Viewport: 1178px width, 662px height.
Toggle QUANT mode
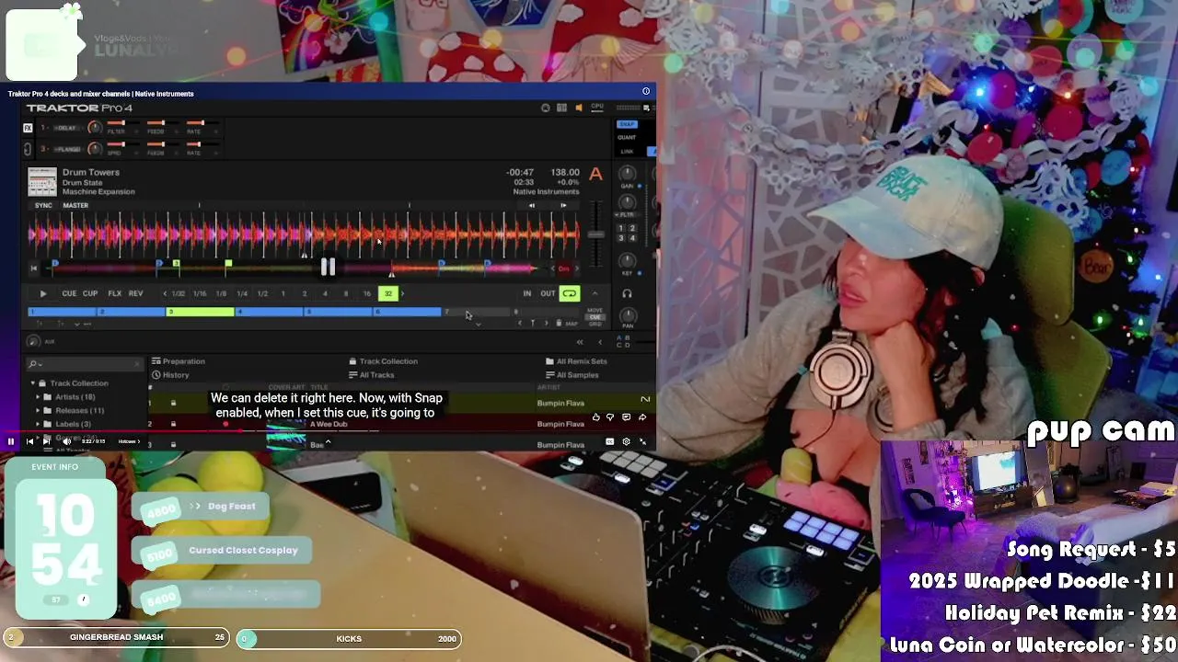(627, 138)
